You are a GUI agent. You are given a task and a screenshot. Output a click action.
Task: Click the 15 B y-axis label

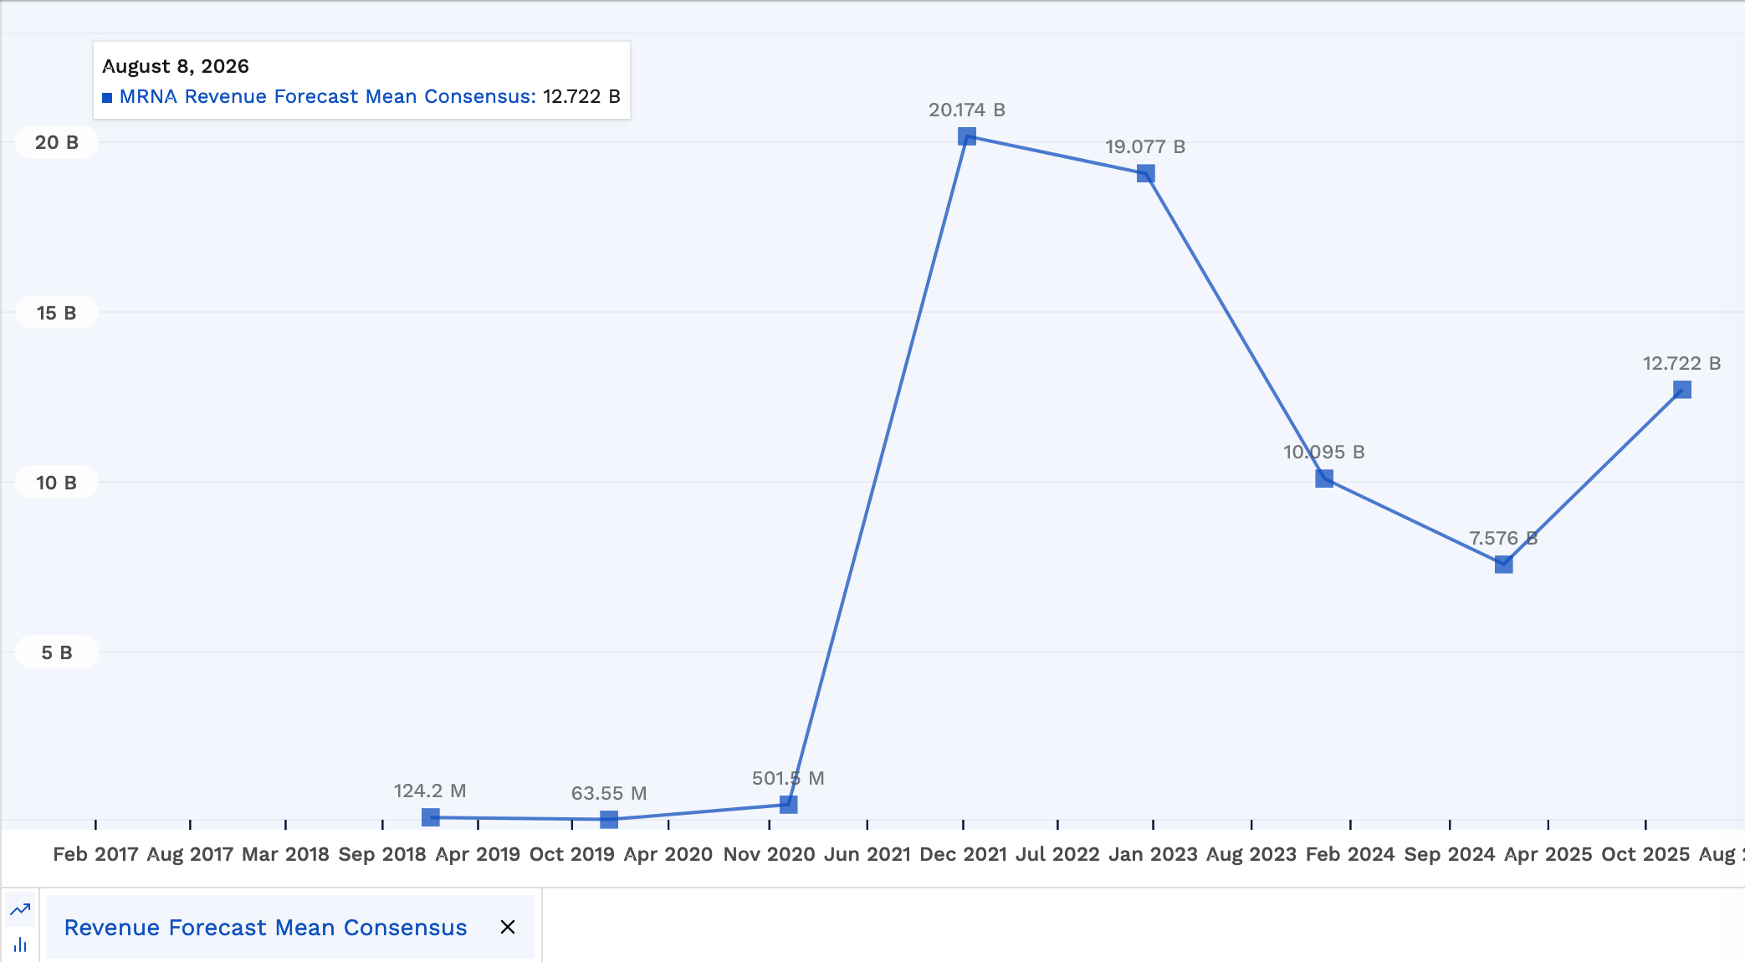coord(57,313)
